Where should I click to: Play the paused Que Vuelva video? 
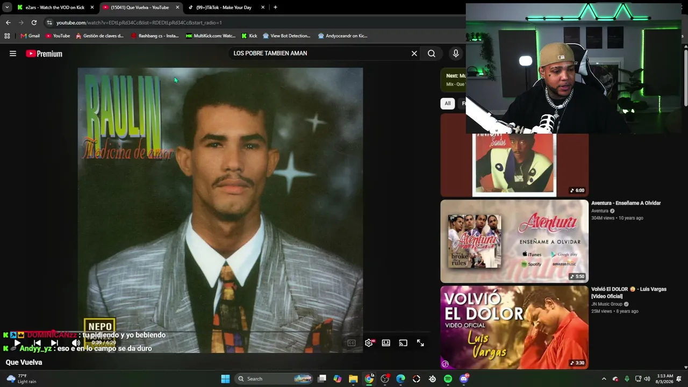[x=17, y=343]
